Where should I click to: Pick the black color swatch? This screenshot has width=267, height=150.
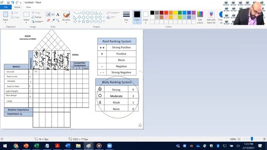coord(152,12)
